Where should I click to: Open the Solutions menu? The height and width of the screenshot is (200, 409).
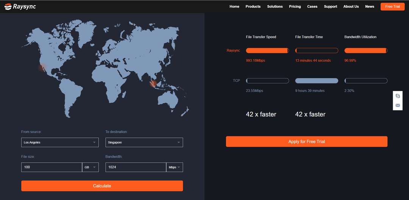click(x=275, y=6)
